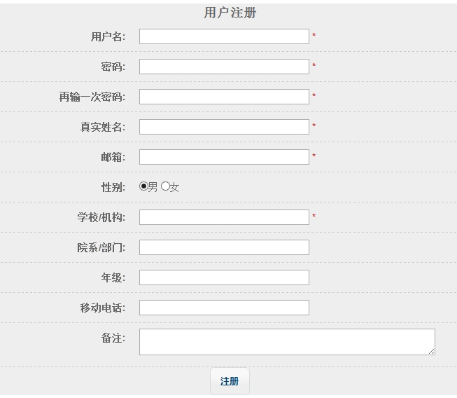Viewport: 457px width, 398px height.
Task: Click the 用户名 field label
Action: tap(108, 36)
